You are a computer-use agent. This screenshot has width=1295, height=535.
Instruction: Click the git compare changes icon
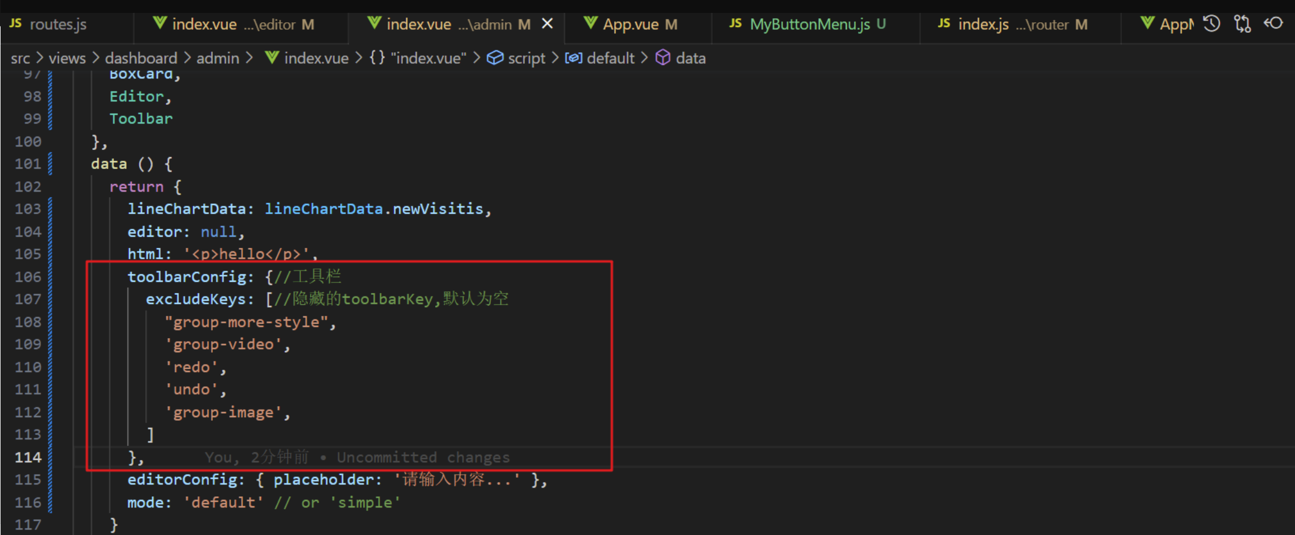(x=1242, y=24)
